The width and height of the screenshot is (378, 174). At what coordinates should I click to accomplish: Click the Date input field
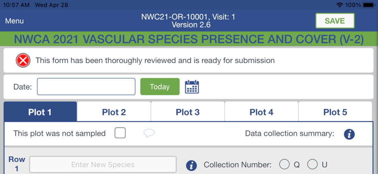86,87
